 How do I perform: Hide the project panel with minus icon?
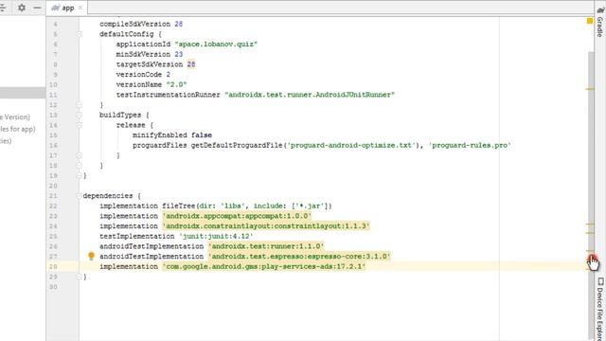coord(37,8)
